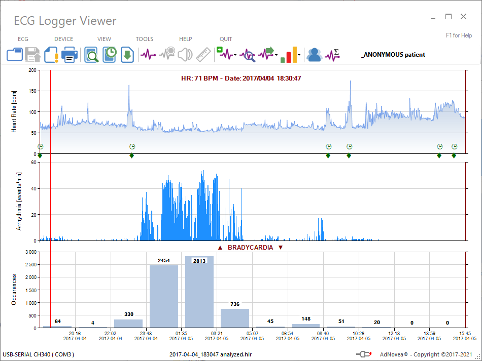Open the TOOLS menu

coord(145,39)
